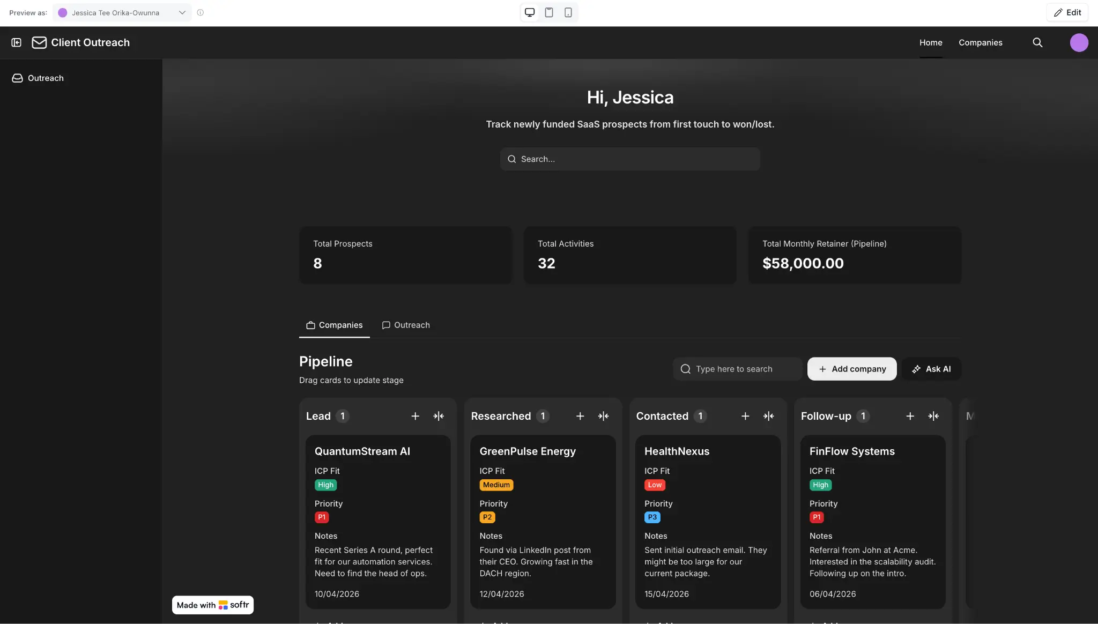Image resolution: width=1098 pixels, height=624 pixels.
Task: Switch to tablet preview icon
Action: [x=549, y=12]
